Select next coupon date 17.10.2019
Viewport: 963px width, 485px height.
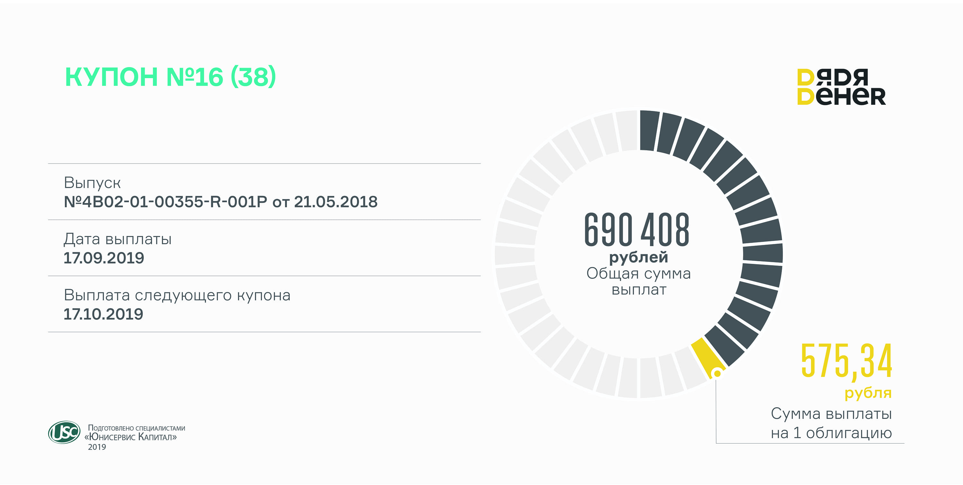pos(104,314)
